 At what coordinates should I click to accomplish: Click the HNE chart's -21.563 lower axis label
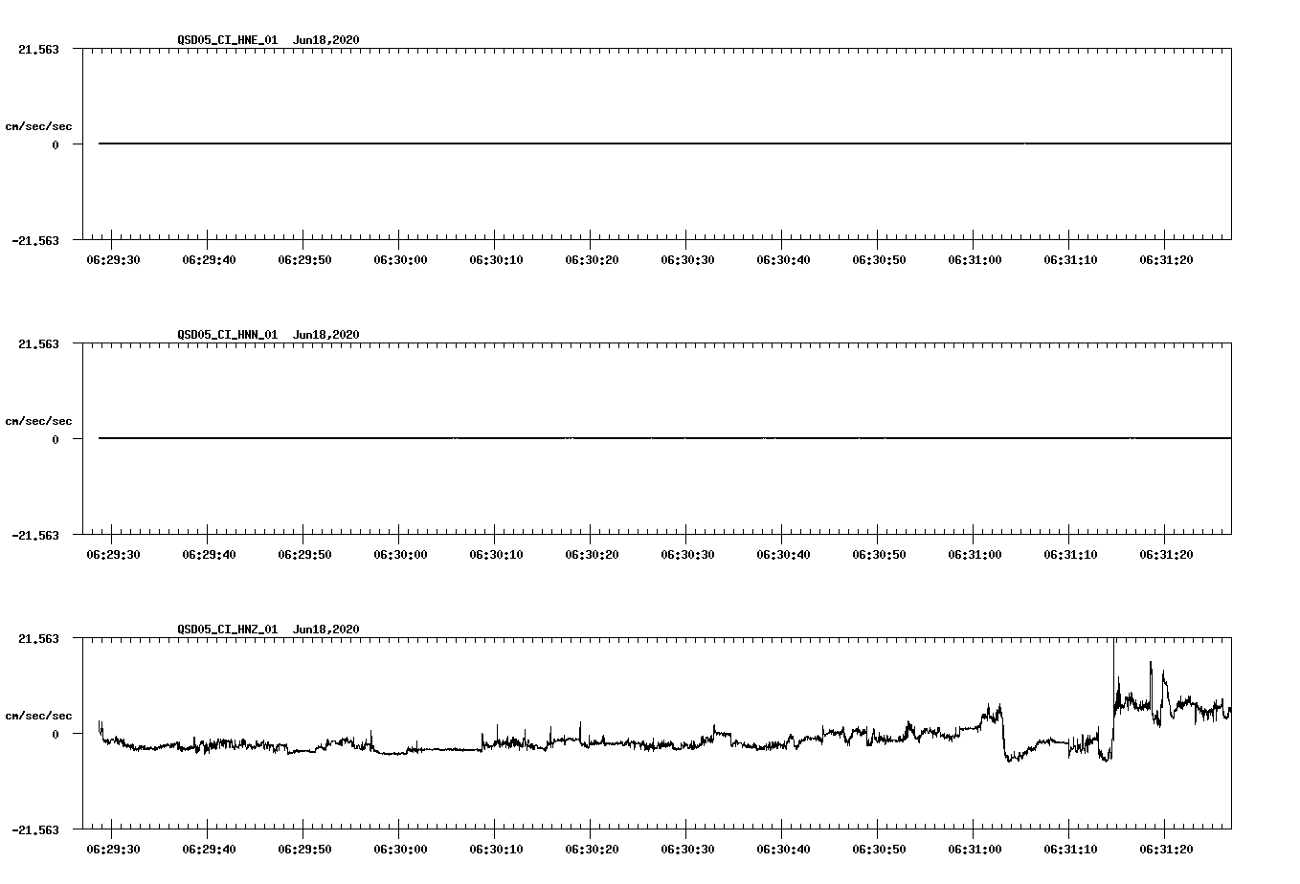(x=35, y=241)
